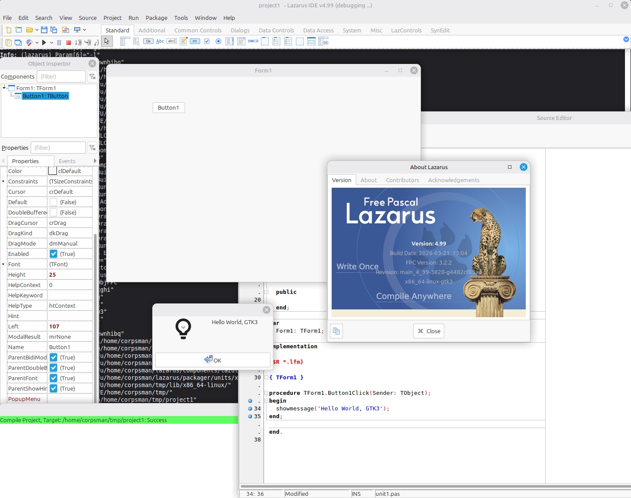Switch to the Contributors tab
Screen dimensions: 631x498
tap(402, 180)
